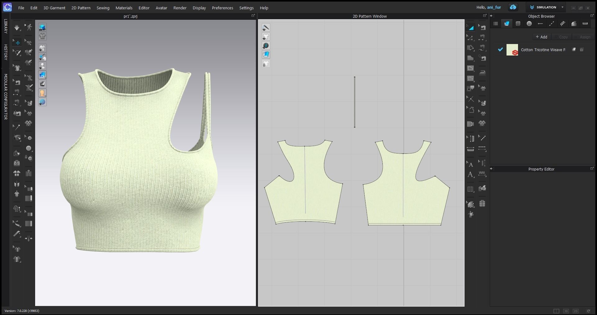Undock the 2D Pattern Window panel
The image size is (597, 315).
coord(485,16)
